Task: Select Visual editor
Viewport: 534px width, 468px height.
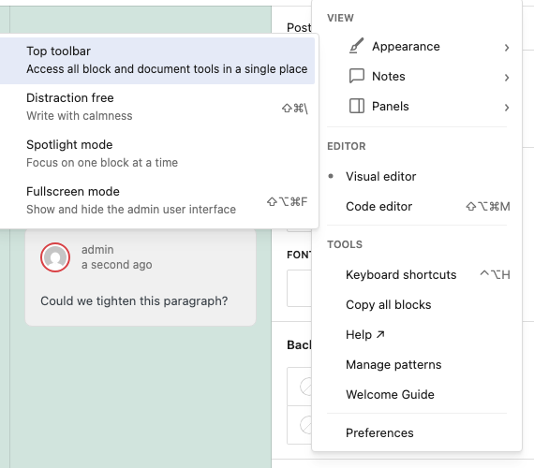Action: (x=417, y=176)
